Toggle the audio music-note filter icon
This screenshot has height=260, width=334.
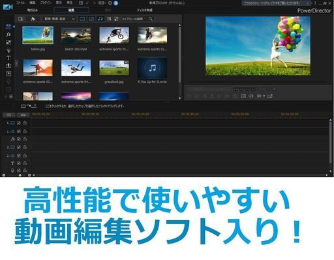(100, 19)
